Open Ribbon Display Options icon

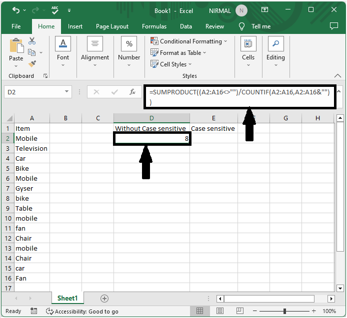click(x=264, y=9)
